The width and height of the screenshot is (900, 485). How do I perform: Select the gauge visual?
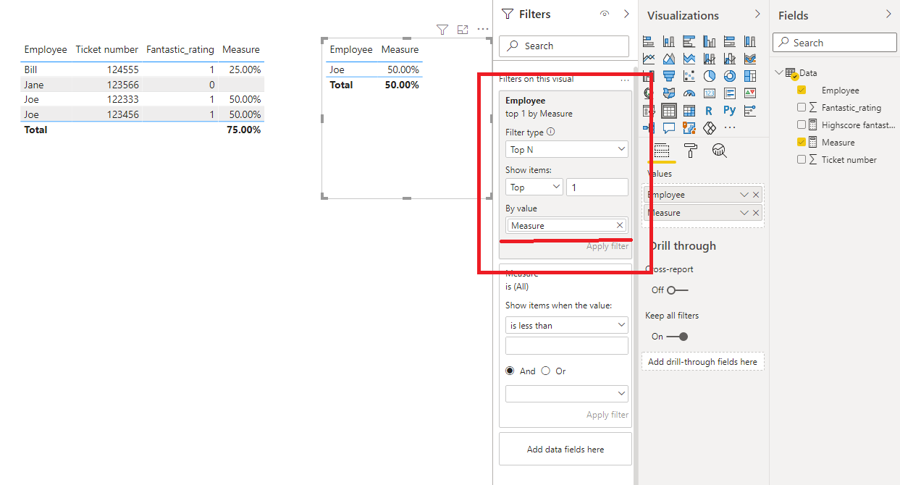[689, 93]
